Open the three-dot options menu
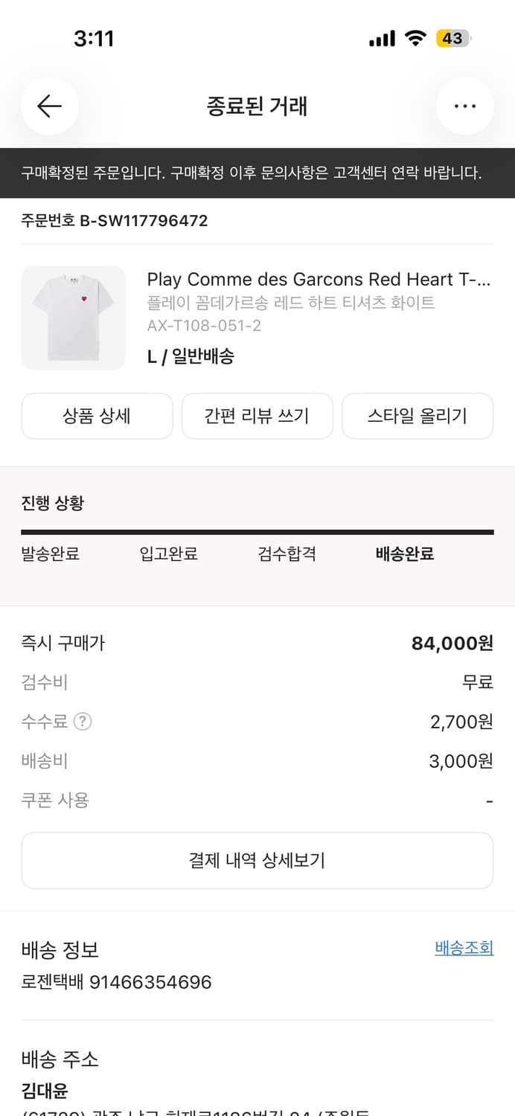Viewport: 515px width, 1116px height. (464, 106)
